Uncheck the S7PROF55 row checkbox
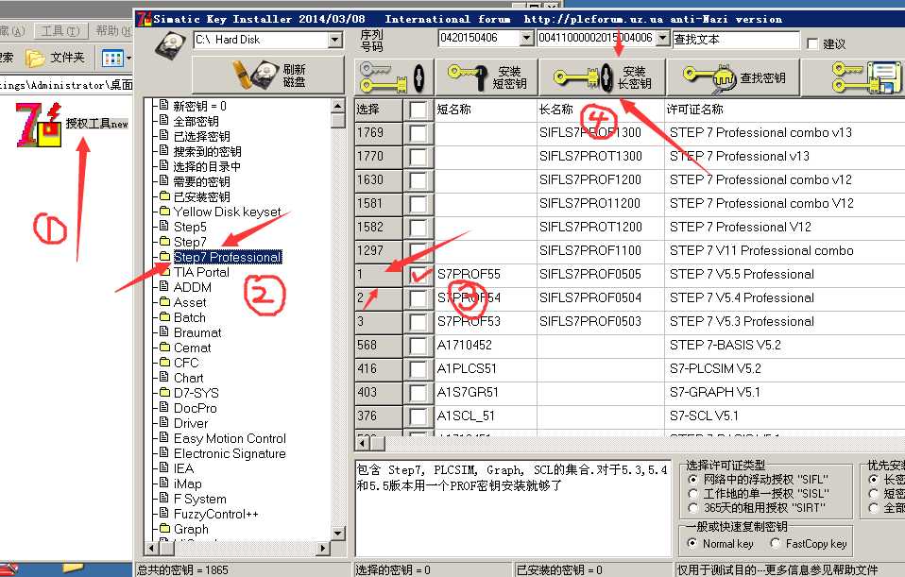The height and width of the screenshot is (577, 905). click(418, 275)
